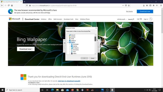Open Windows menu in Download Center
This screenshot has width=163, height=92.
tap(44, 19)
